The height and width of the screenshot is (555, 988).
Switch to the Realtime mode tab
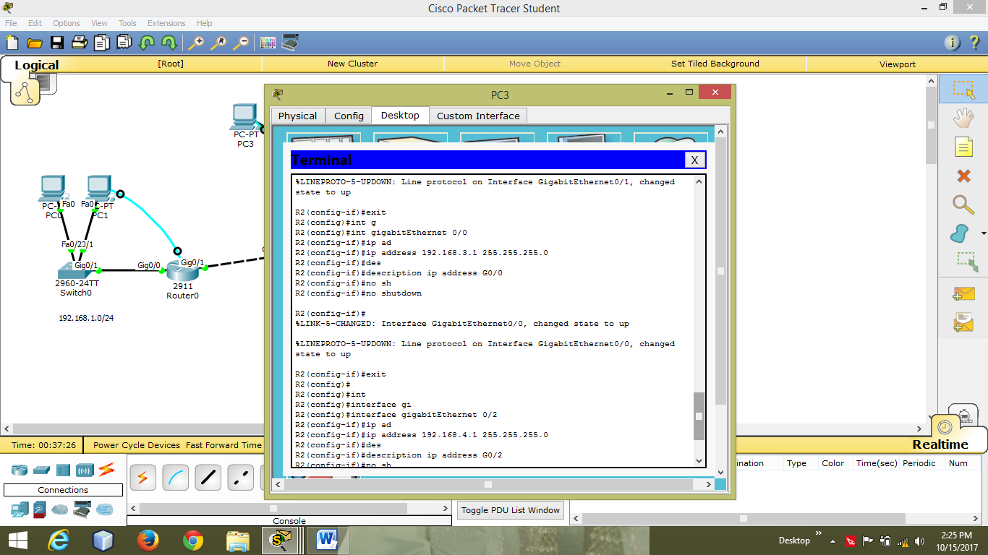(940, 444)
